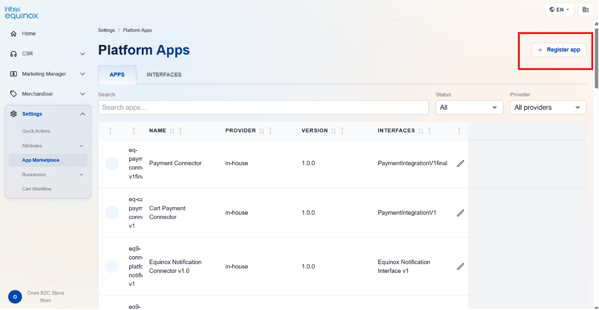Click the globe language icon
Screen dimensions: 599x310
pyautogui.click(x=552, y=10)
